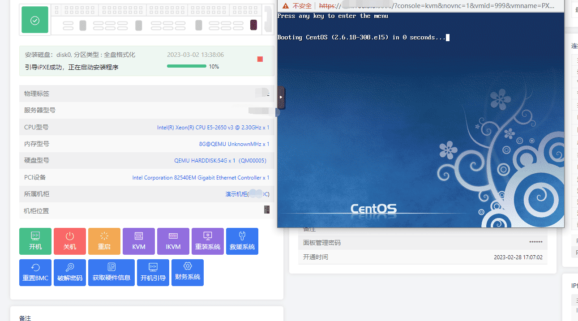
Task: Click the 财务系统 finance system button
Action: point(188,273)
